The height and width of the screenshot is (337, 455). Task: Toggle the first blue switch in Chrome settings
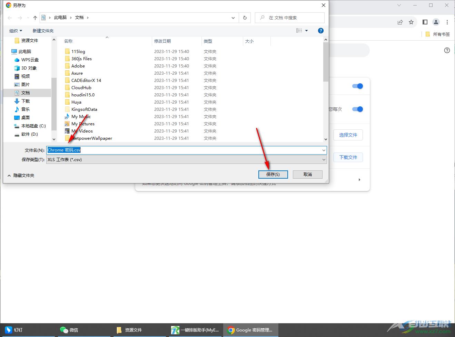click(358, 86)
